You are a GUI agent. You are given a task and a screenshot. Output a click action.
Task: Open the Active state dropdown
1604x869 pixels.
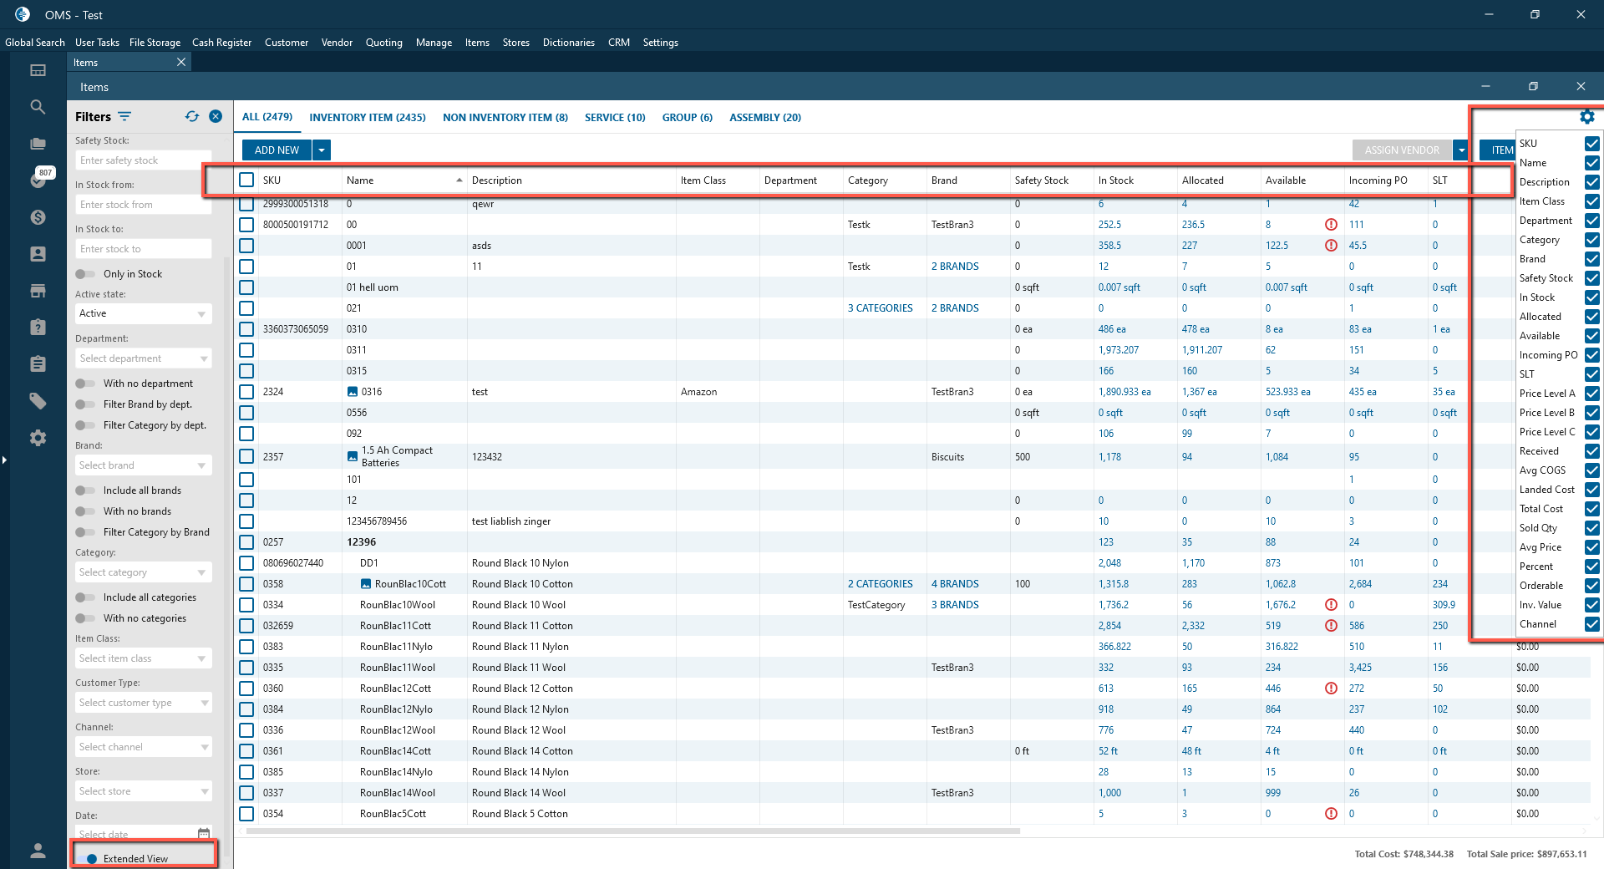pyautogui.click(x=143, y=314)
